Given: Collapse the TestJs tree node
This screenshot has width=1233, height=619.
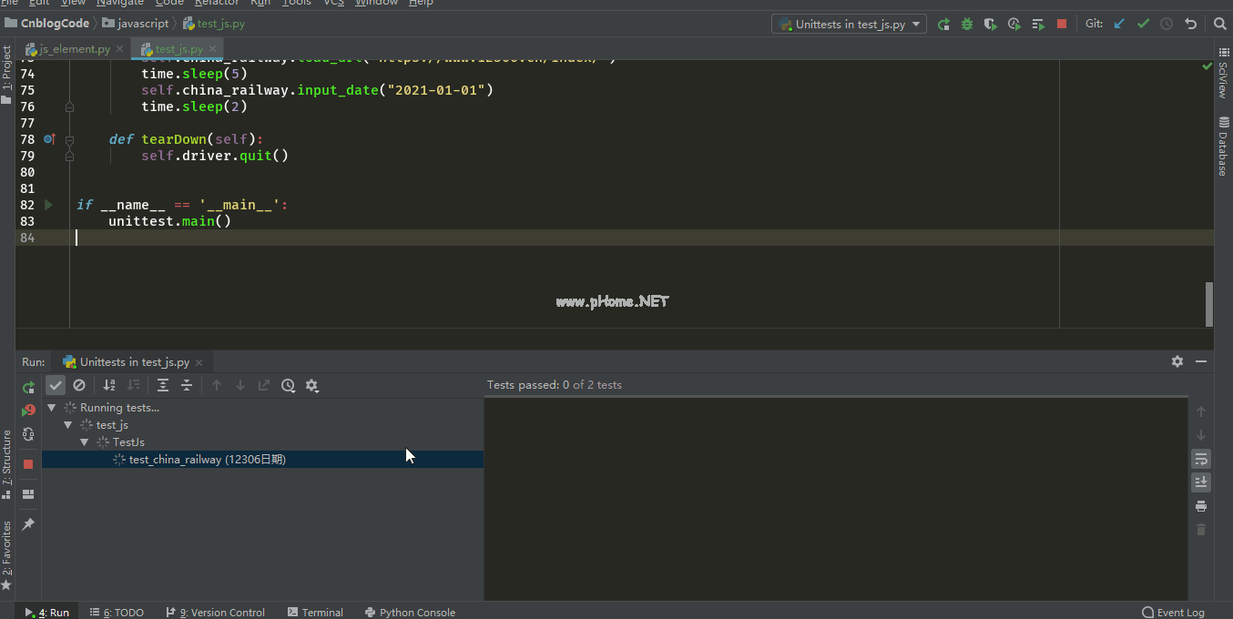Looking at the screenshot, I should [x=85, y=442].
